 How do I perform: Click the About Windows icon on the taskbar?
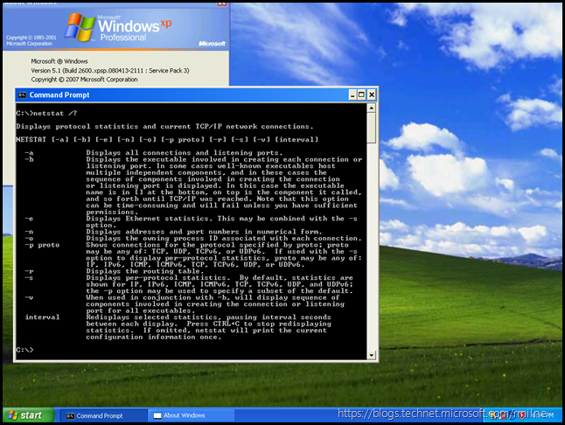pyautogui.click(x=157, y=416)
